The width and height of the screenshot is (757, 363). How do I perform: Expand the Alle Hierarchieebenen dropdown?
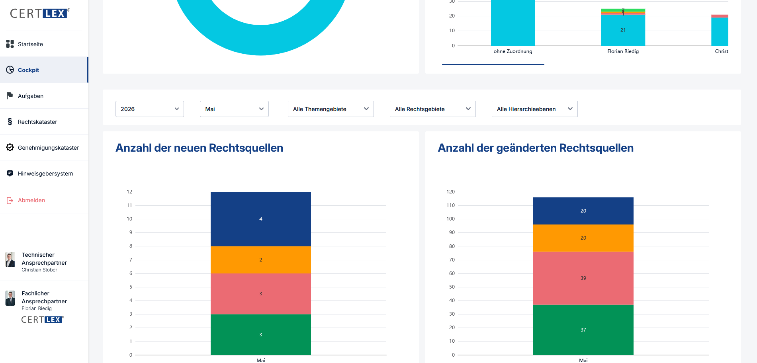click(x=535, y=109)
